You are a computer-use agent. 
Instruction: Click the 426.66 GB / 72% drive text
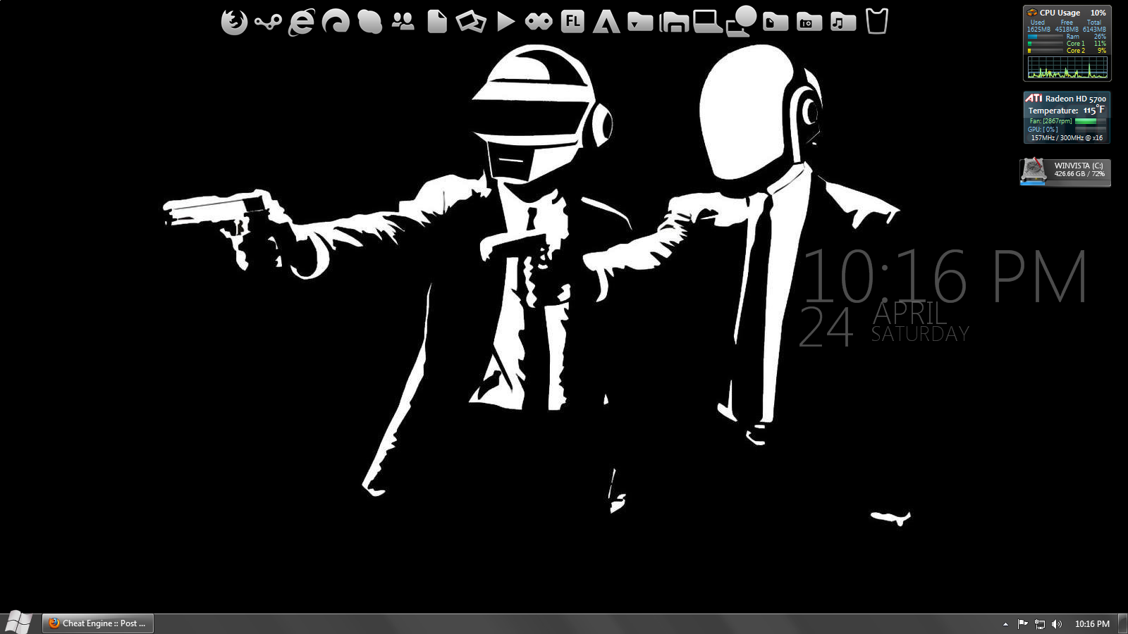tap(1079, 174)
